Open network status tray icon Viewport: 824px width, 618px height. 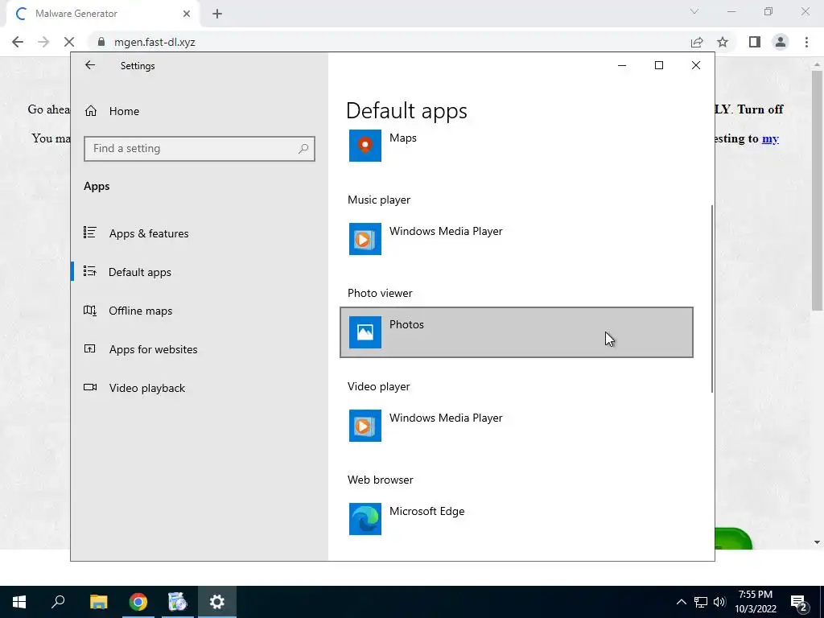[701, 602]
